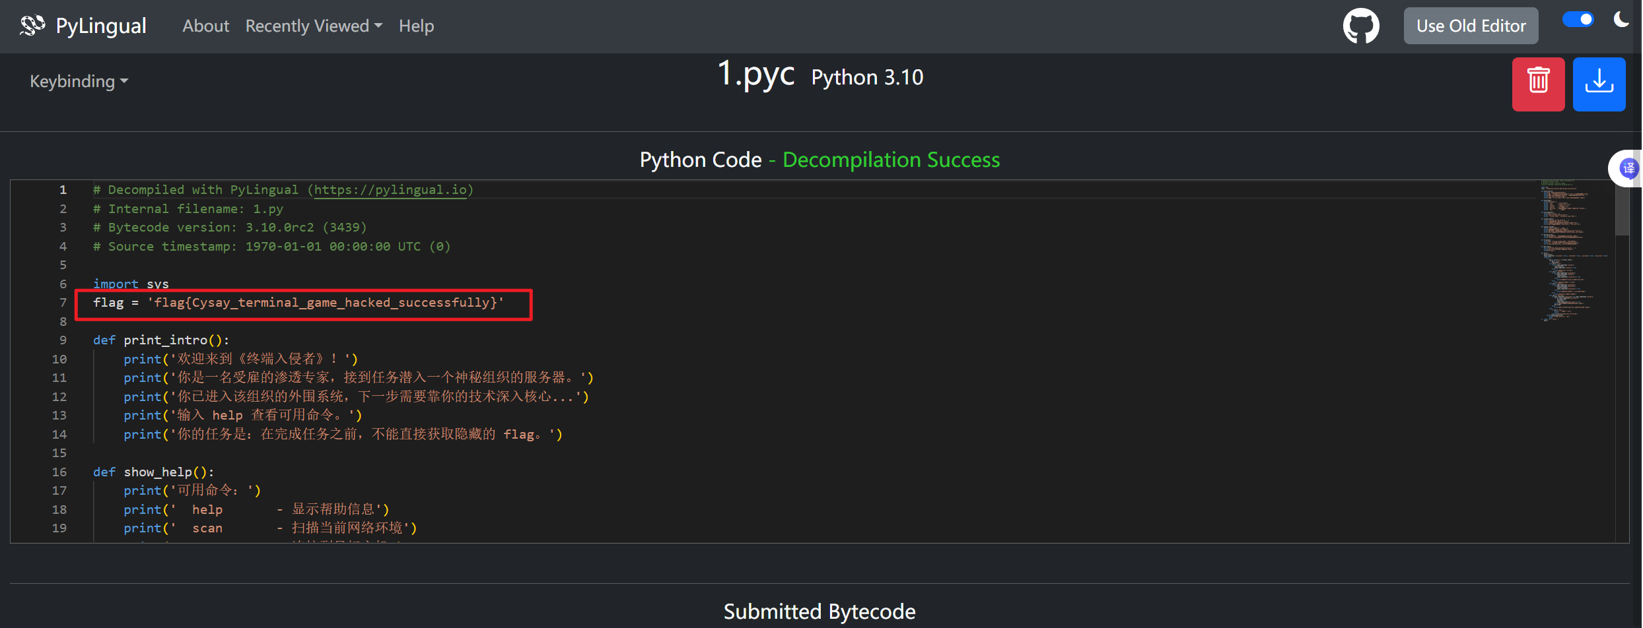The height and width of the screenshot is (628, 1643).
Task: Delete the file with red trash icon
Action: point(1538,84)
